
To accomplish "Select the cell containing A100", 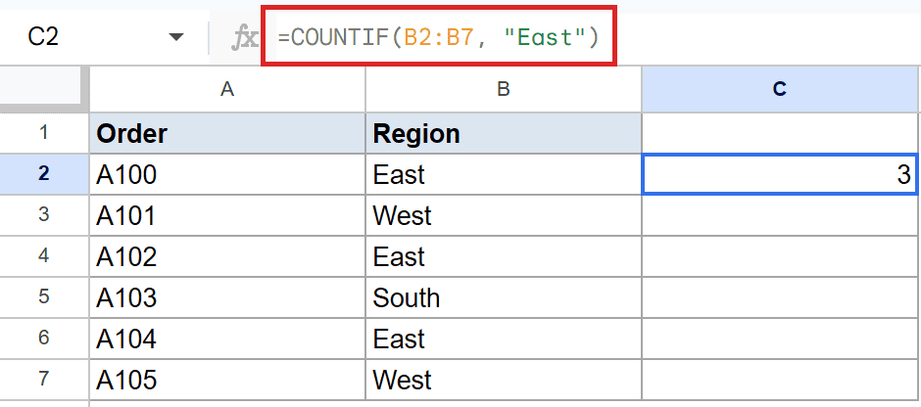I will click(227, 174).
